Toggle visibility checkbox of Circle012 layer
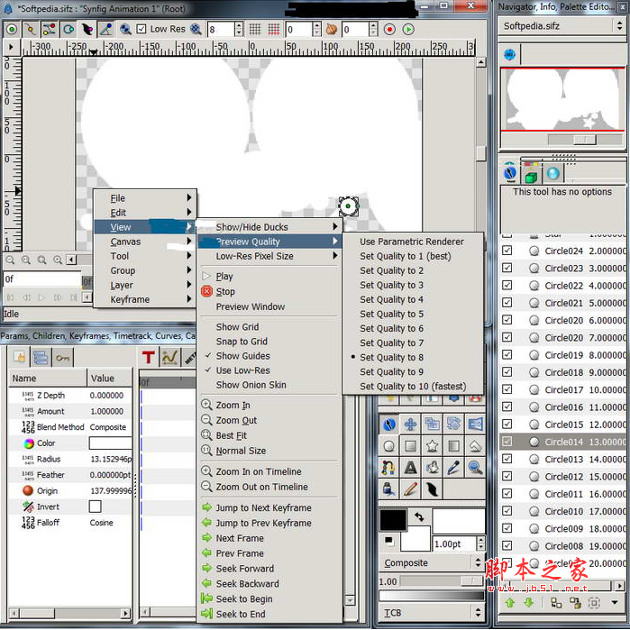630x630 pixels. tap(507, 476)
